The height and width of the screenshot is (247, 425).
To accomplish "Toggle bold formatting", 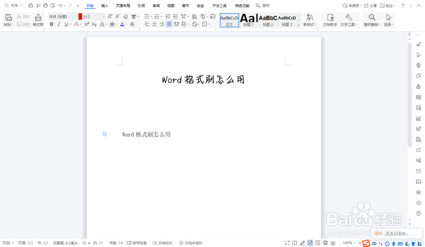I will point(51,25).
